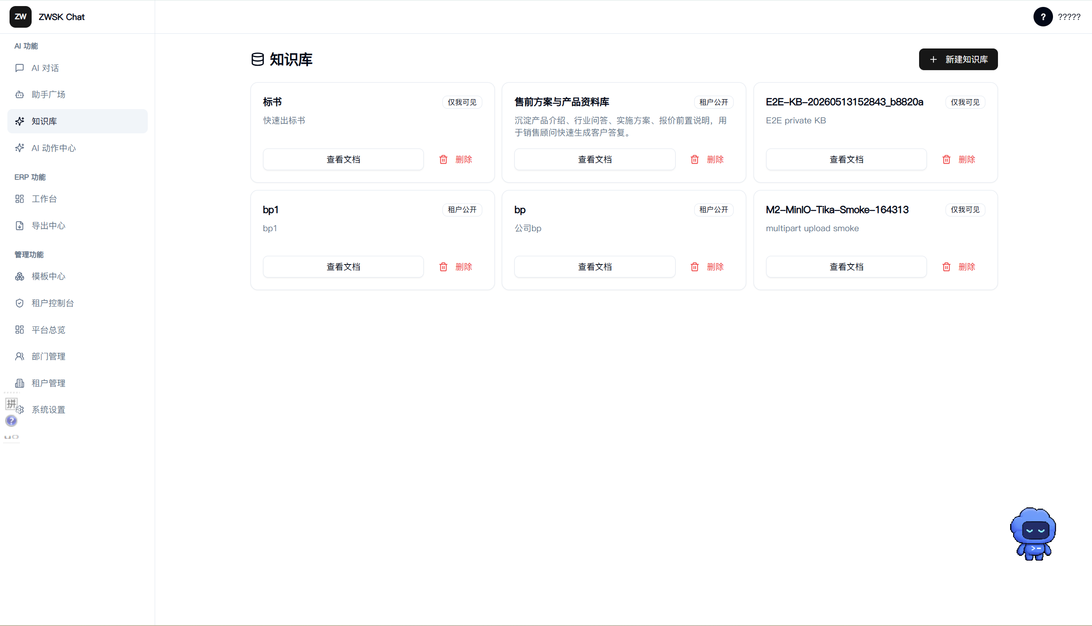
Task: Open 助手广场 in the sidebar
Action: coord(78,94)
